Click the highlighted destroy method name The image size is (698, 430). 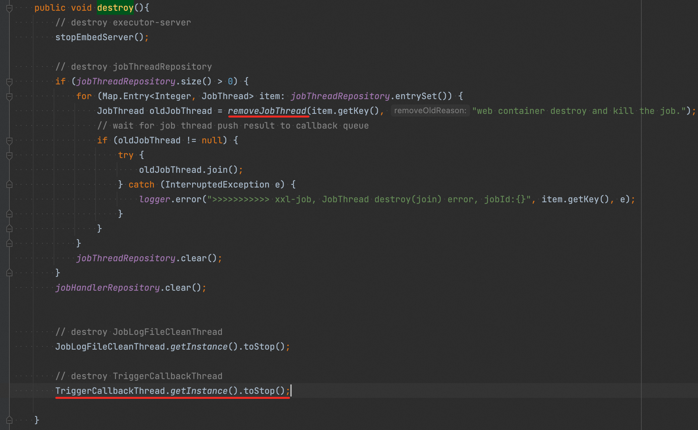115,8
